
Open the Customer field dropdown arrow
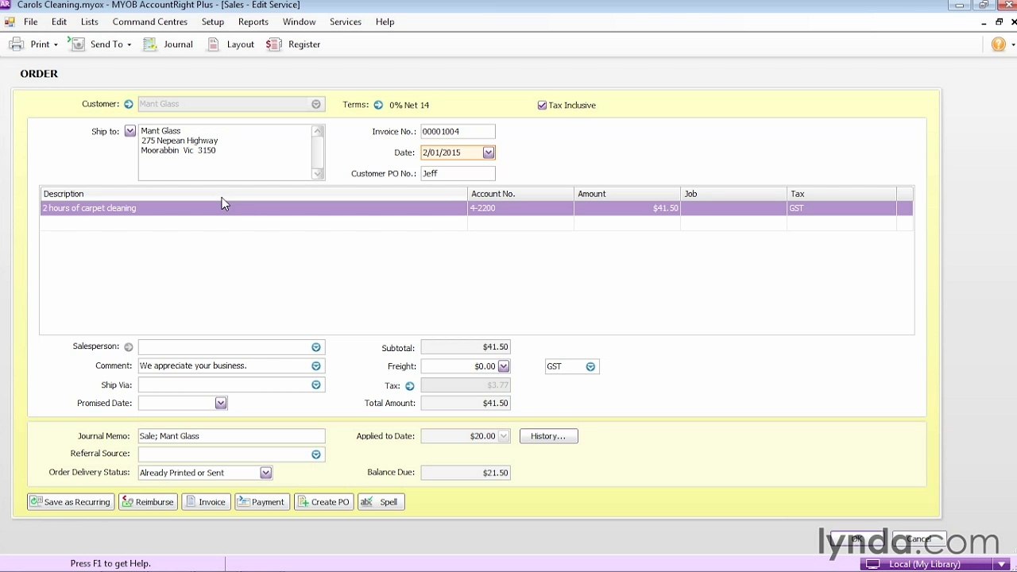click(x=316, y=104)
